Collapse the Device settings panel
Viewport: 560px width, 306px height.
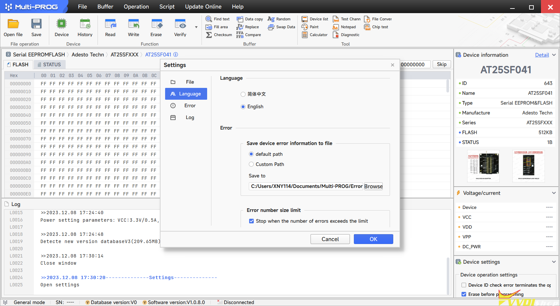554,262
